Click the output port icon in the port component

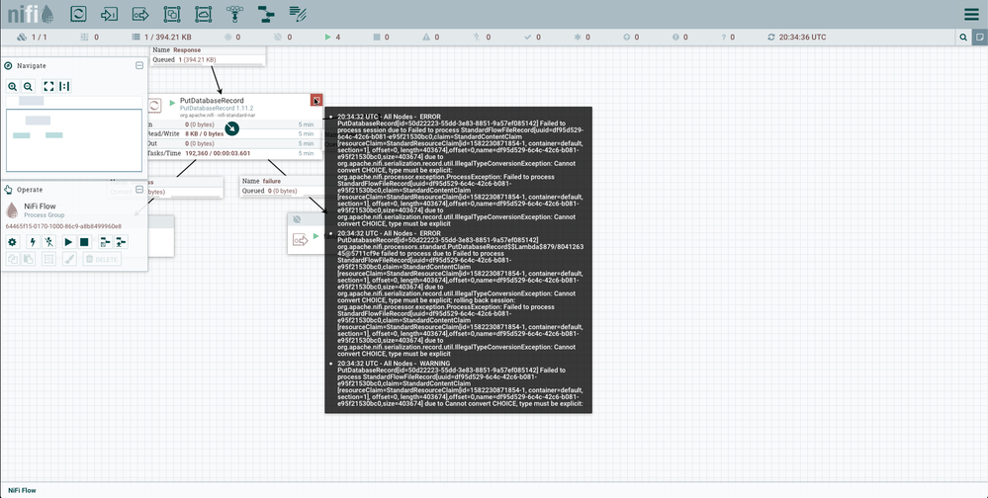click(x=300, y=240)
